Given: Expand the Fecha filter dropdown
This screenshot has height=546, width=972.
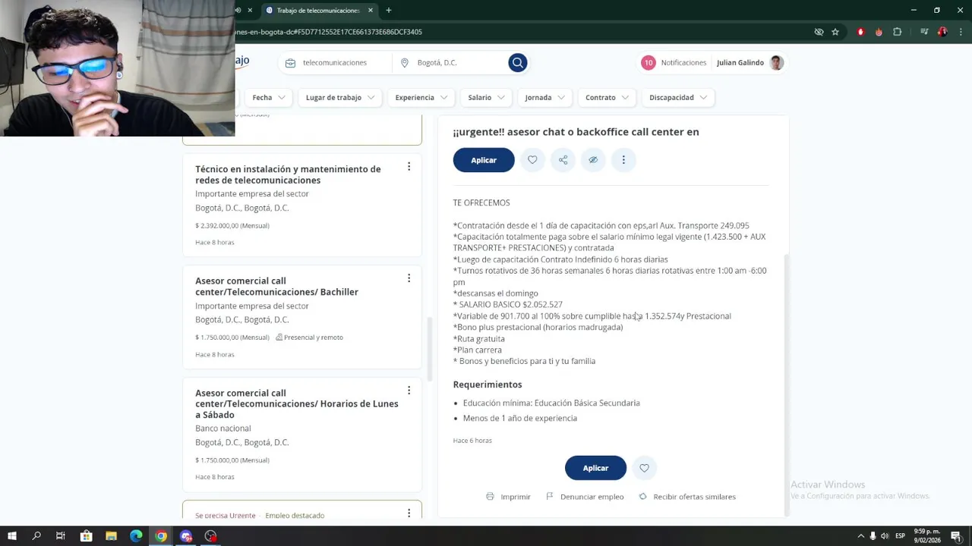Looking at the screenshot, I should 270,98.
